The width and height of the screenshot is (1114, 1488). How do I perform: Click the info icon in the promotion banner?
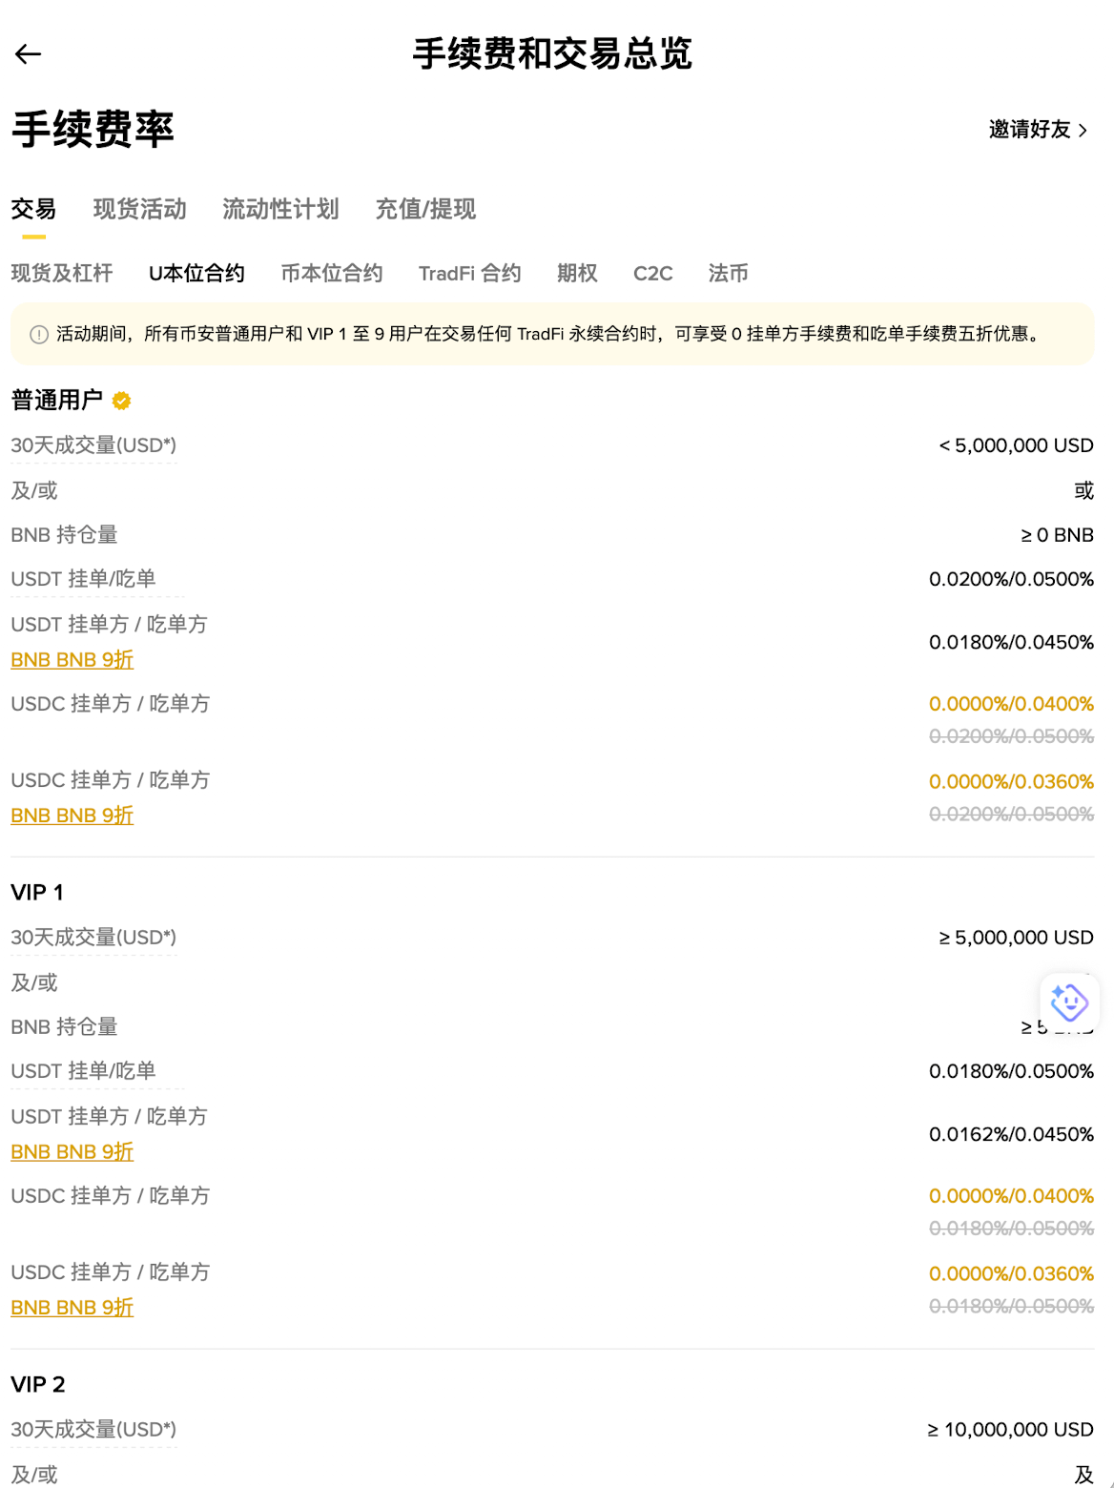tap(37, 336)
